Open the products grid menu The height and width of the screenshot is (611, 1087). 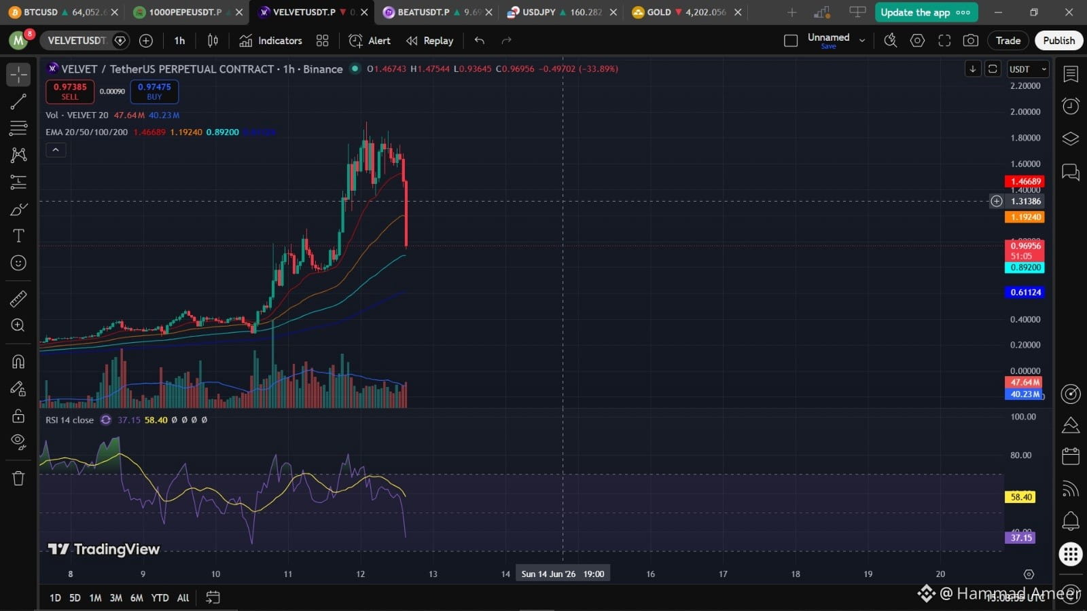(1071, 554)
